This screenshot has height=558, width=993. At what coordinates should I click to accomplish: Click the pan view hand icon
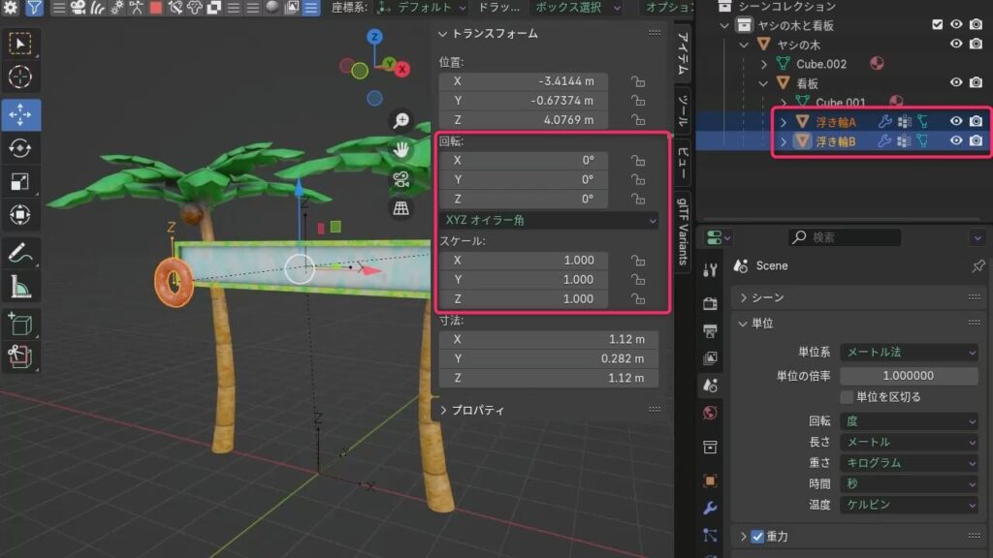[x=400, y=149]
